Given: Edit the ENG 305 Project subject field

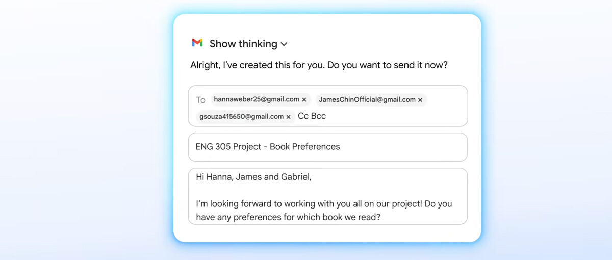Looking at the screenshot, I should pos(327,147).
